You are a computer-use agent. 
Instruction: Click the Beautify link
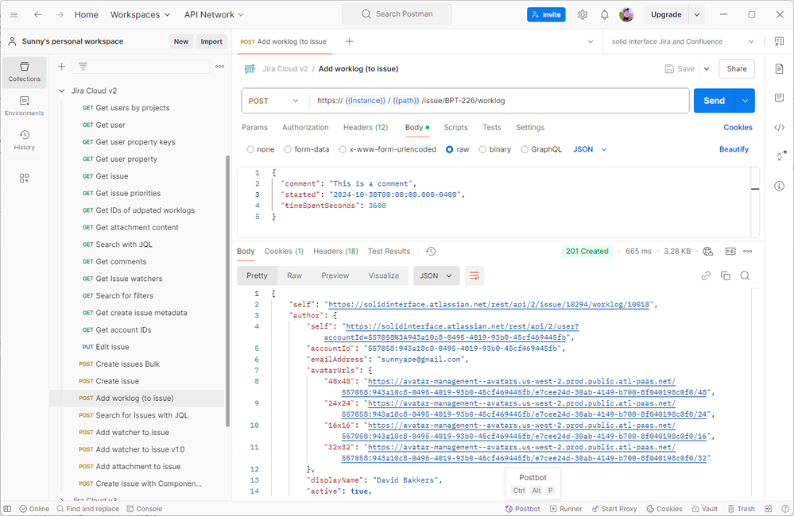(x=734, y=149)
